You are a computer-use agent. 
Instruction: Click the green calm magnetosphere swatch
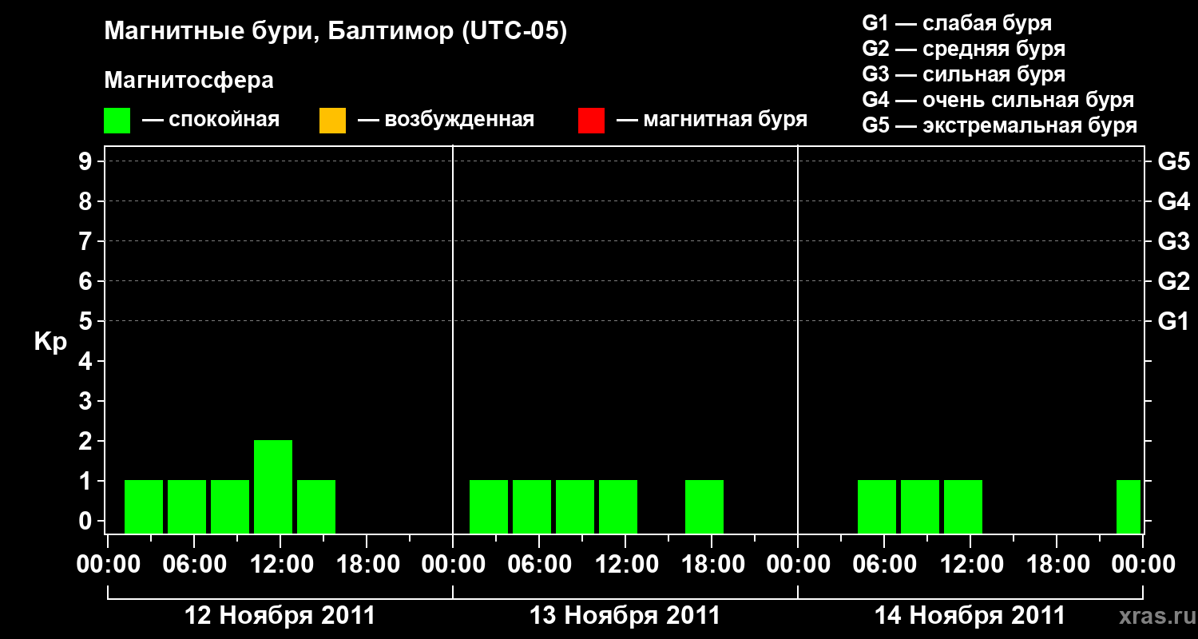[x=117, y=121]
